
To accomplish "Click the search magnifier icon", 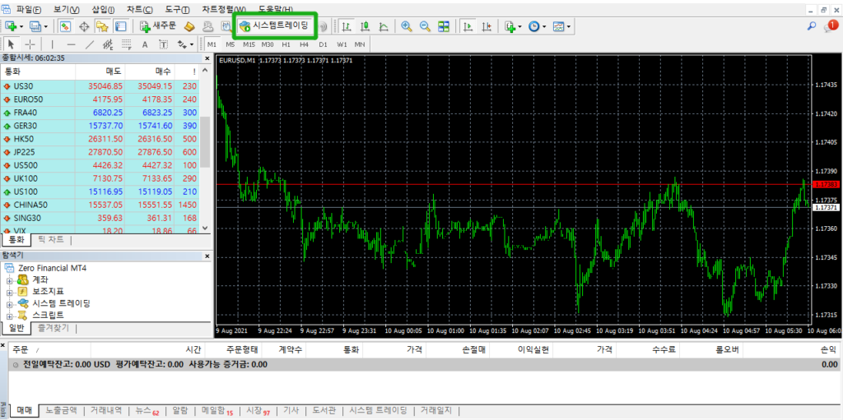I will point(812,25).
